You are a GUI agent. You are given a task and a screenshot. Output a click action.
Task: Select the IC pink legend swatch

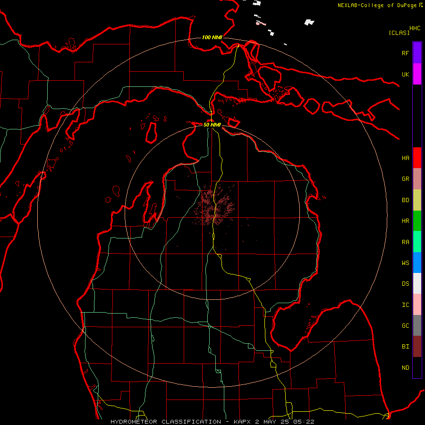tap(417, 305)
